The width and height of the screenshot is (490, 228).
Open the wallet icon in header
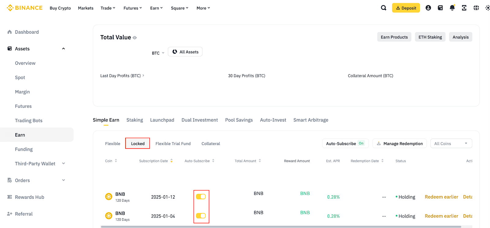pos(440,8)
